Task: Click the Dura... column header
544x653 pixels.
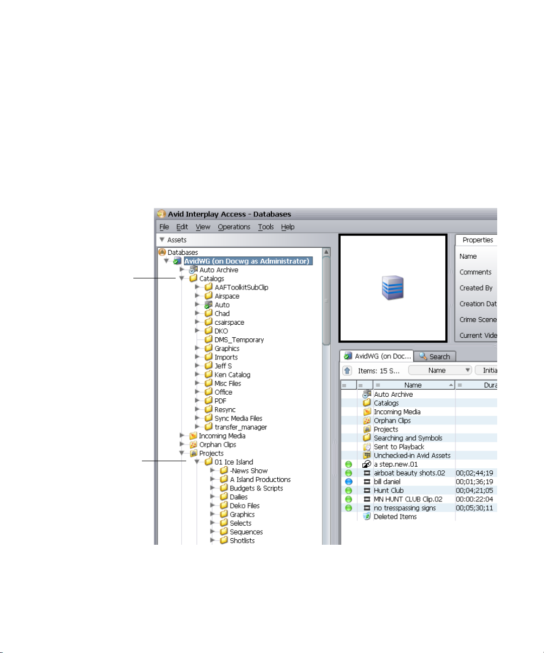Action: coord(477,385)
